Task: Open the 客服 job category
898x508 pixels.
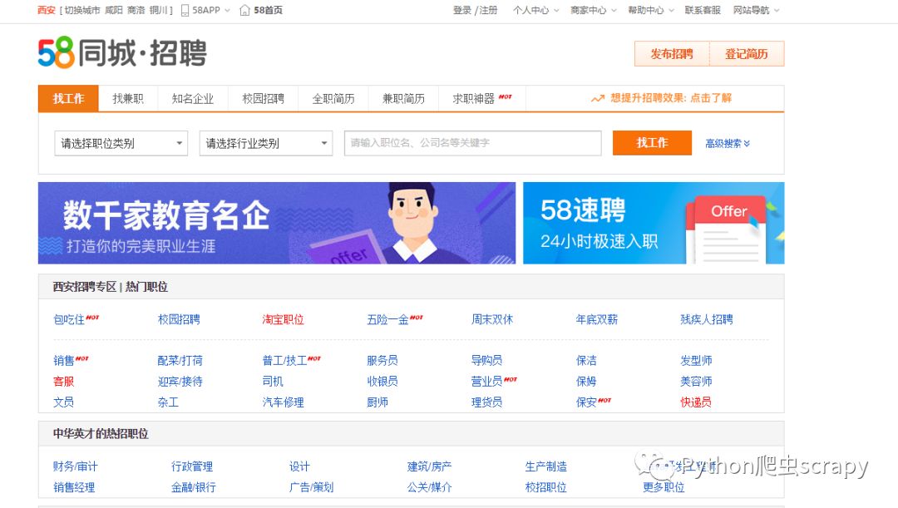Action: tap(63, 382)
